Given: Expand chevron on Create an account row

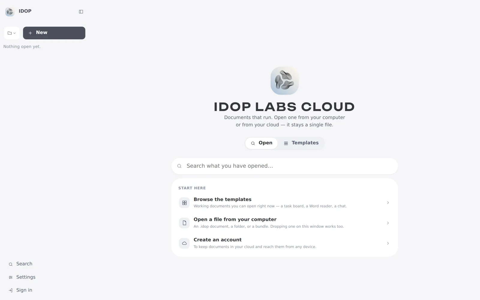Looking at the screenshot, I should pos(388,243).
